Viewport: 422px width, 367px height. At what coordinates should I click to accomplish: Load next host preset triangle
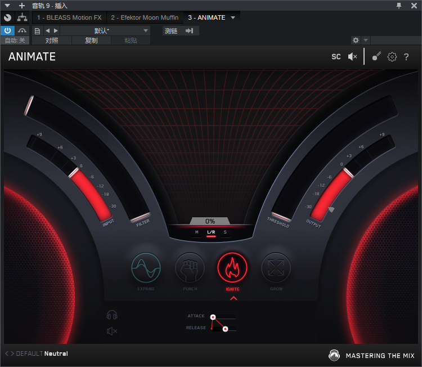click(x=56, y=31)
